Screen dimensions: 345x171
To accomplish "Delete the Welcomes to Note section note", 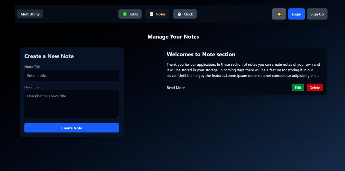I will tap(315, 88).
